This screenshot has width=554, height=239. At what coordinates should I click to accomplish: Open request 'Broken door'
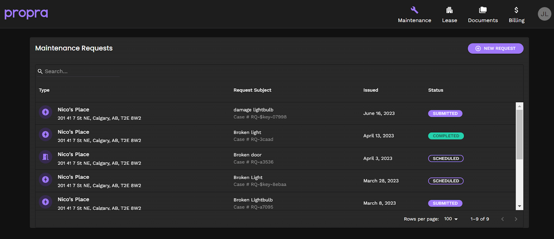click(248, 155)
